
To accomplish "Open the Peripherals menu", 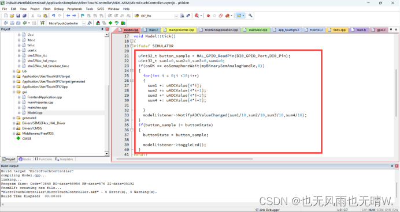I will click(75, 9).
